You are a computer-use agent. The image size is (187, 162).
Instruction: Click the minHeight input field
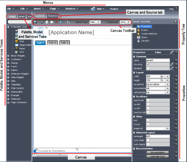[x=158, y=136]
